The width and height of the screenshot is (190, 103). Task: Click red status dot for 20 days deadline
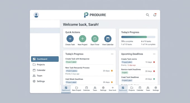click(x=154, y=71)
